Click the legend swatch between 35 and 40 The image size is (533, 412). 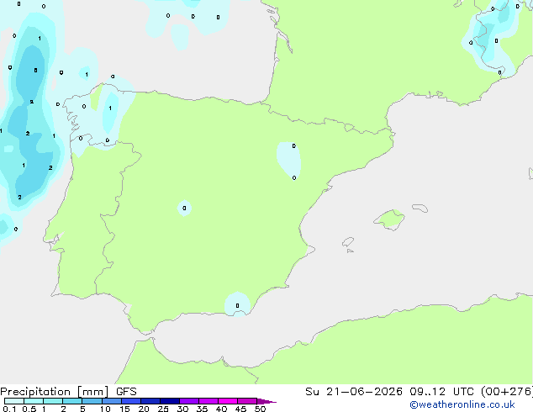pyautogui.click(x=208, y=401)
